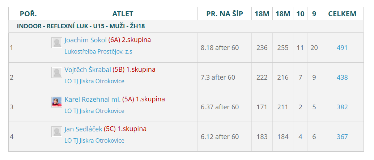View total score 491 details
374x160 pixels.
click(342, 48)
